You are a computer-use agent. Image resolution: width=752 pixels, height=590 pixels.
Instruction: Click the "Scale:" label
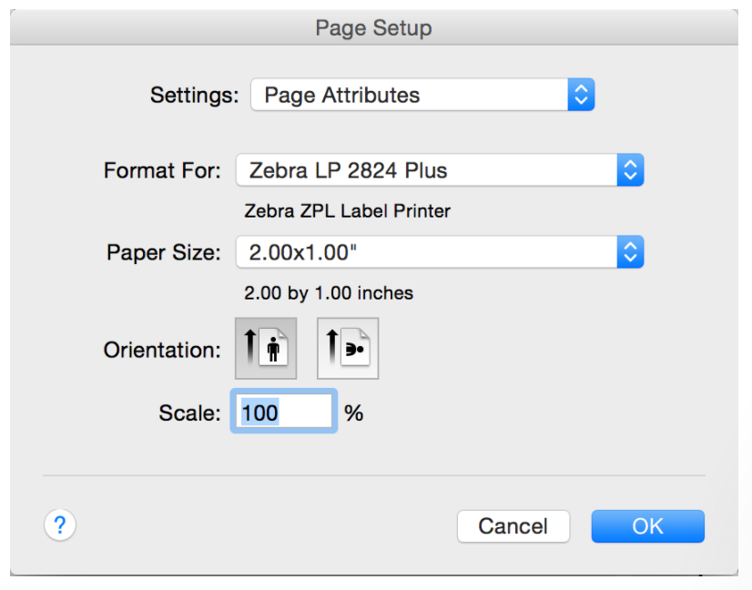click(x=189, y=412)
